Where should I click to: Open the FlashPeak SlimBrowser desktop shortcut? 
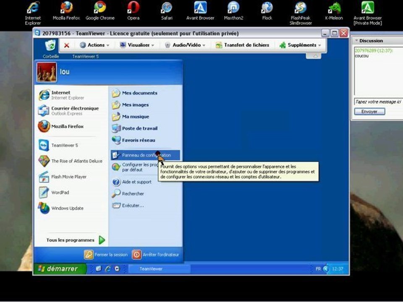301,13
